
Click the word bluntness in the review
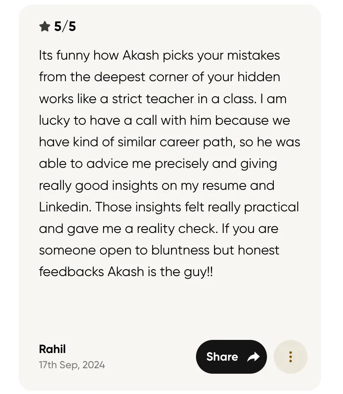(180, 250)
